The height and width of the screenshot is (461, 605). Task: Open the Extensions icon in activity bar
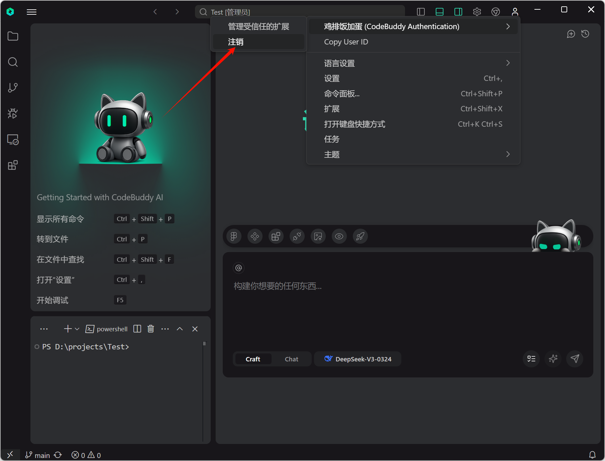point(13,165)
